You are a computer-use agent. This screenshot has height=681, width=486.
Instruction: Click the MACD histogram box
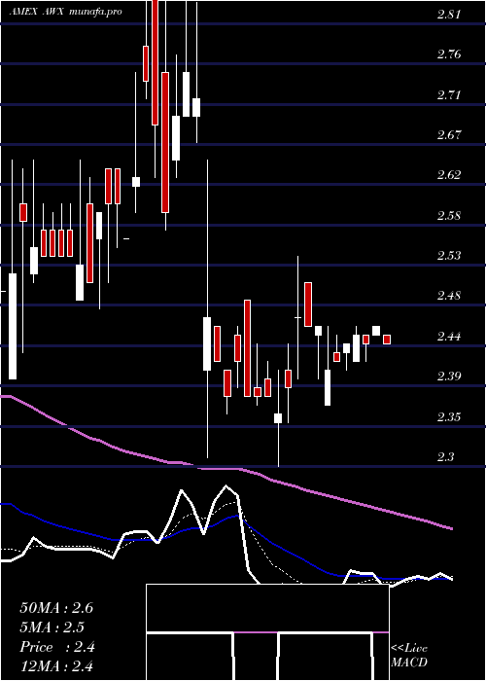(x=267, y=632)
